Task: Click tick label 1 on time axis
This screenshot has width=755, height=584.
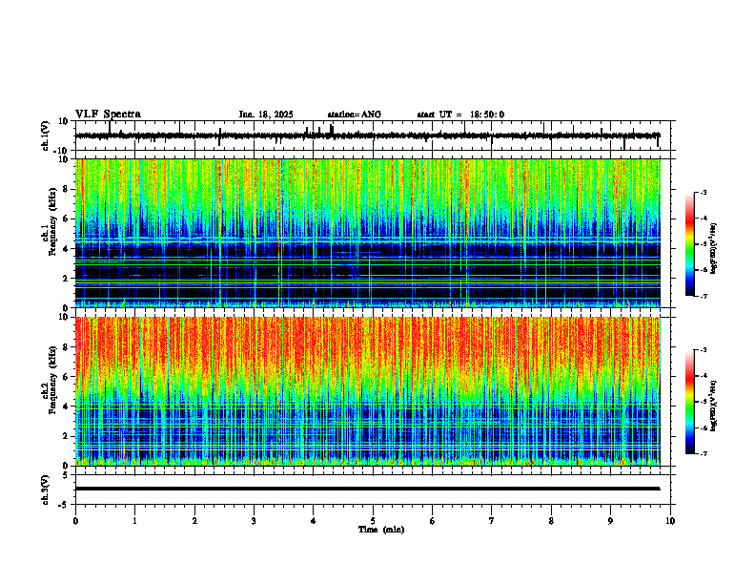Action: 134,521
